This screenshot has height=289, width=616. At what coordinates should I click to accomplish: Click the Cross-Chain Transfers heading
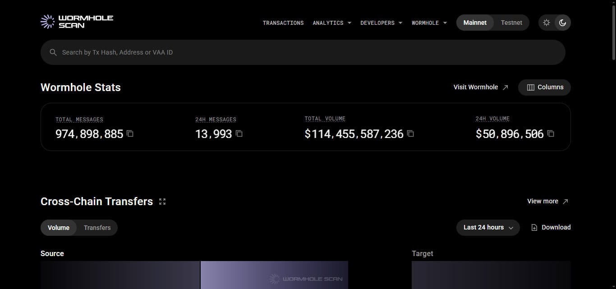(97, 202)
